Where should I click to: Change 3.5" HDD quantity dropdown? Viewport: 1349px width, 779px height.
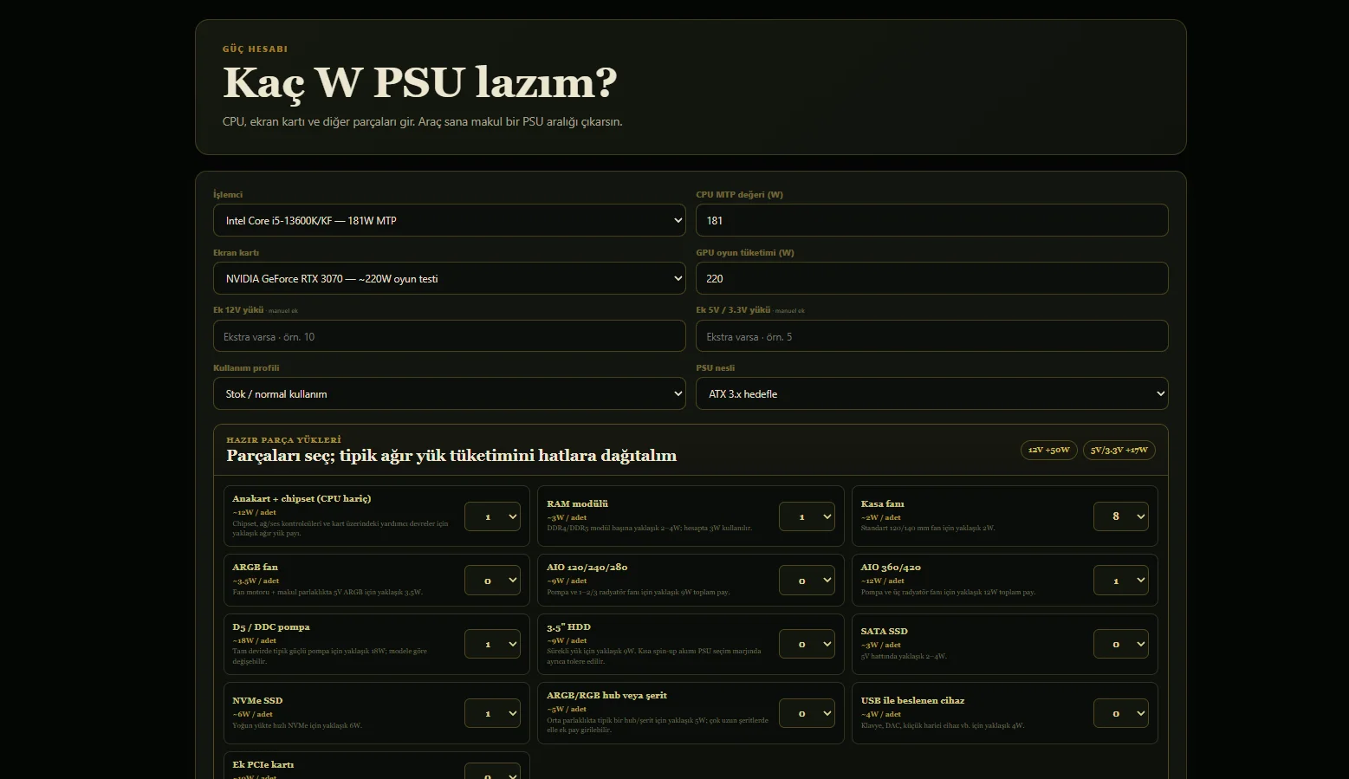(807, 644)
